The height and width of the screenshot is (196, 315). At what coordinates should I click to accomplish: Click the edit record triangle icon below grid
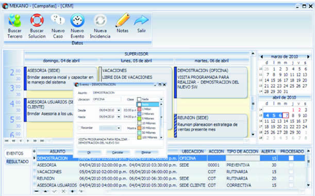45,191
